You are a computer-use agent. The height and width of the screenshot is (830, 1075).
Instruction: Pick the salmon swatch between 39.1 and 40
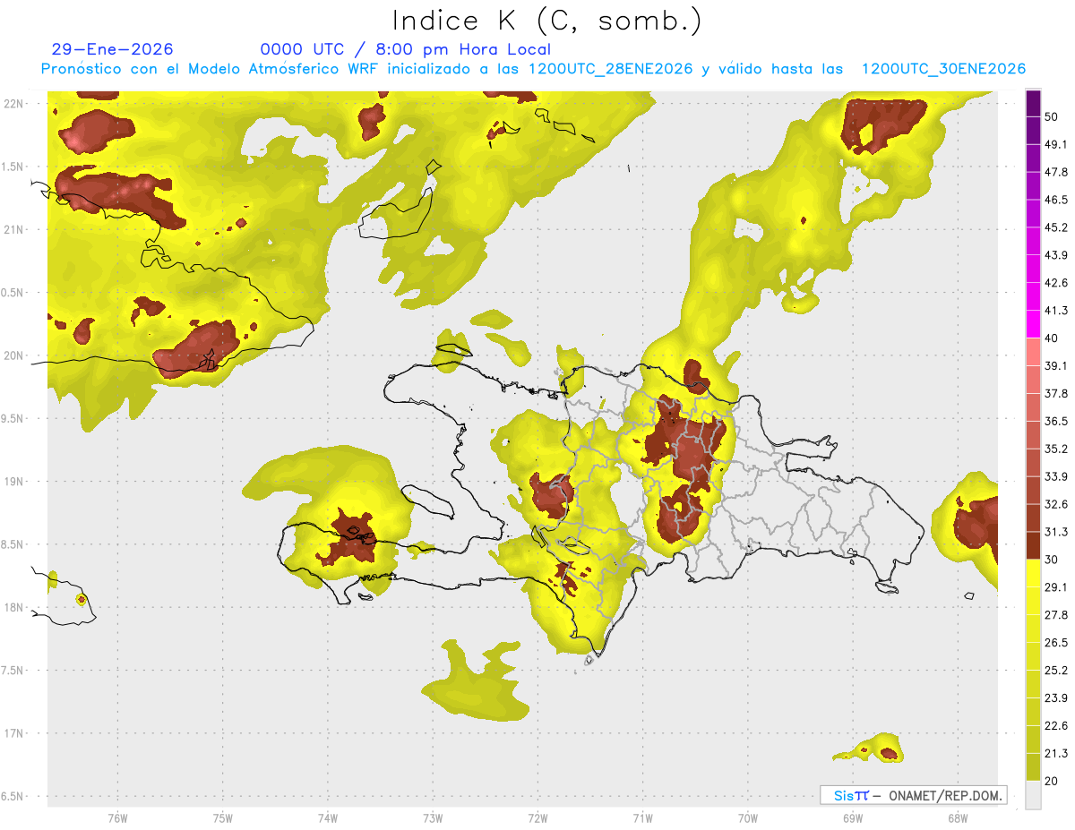1033,352
